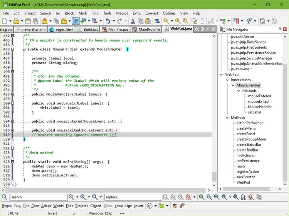This screenshot has width=289, height=216.
Task: Click the Windows 1252 encoding status indicator
Action: (x=100, y=213)
